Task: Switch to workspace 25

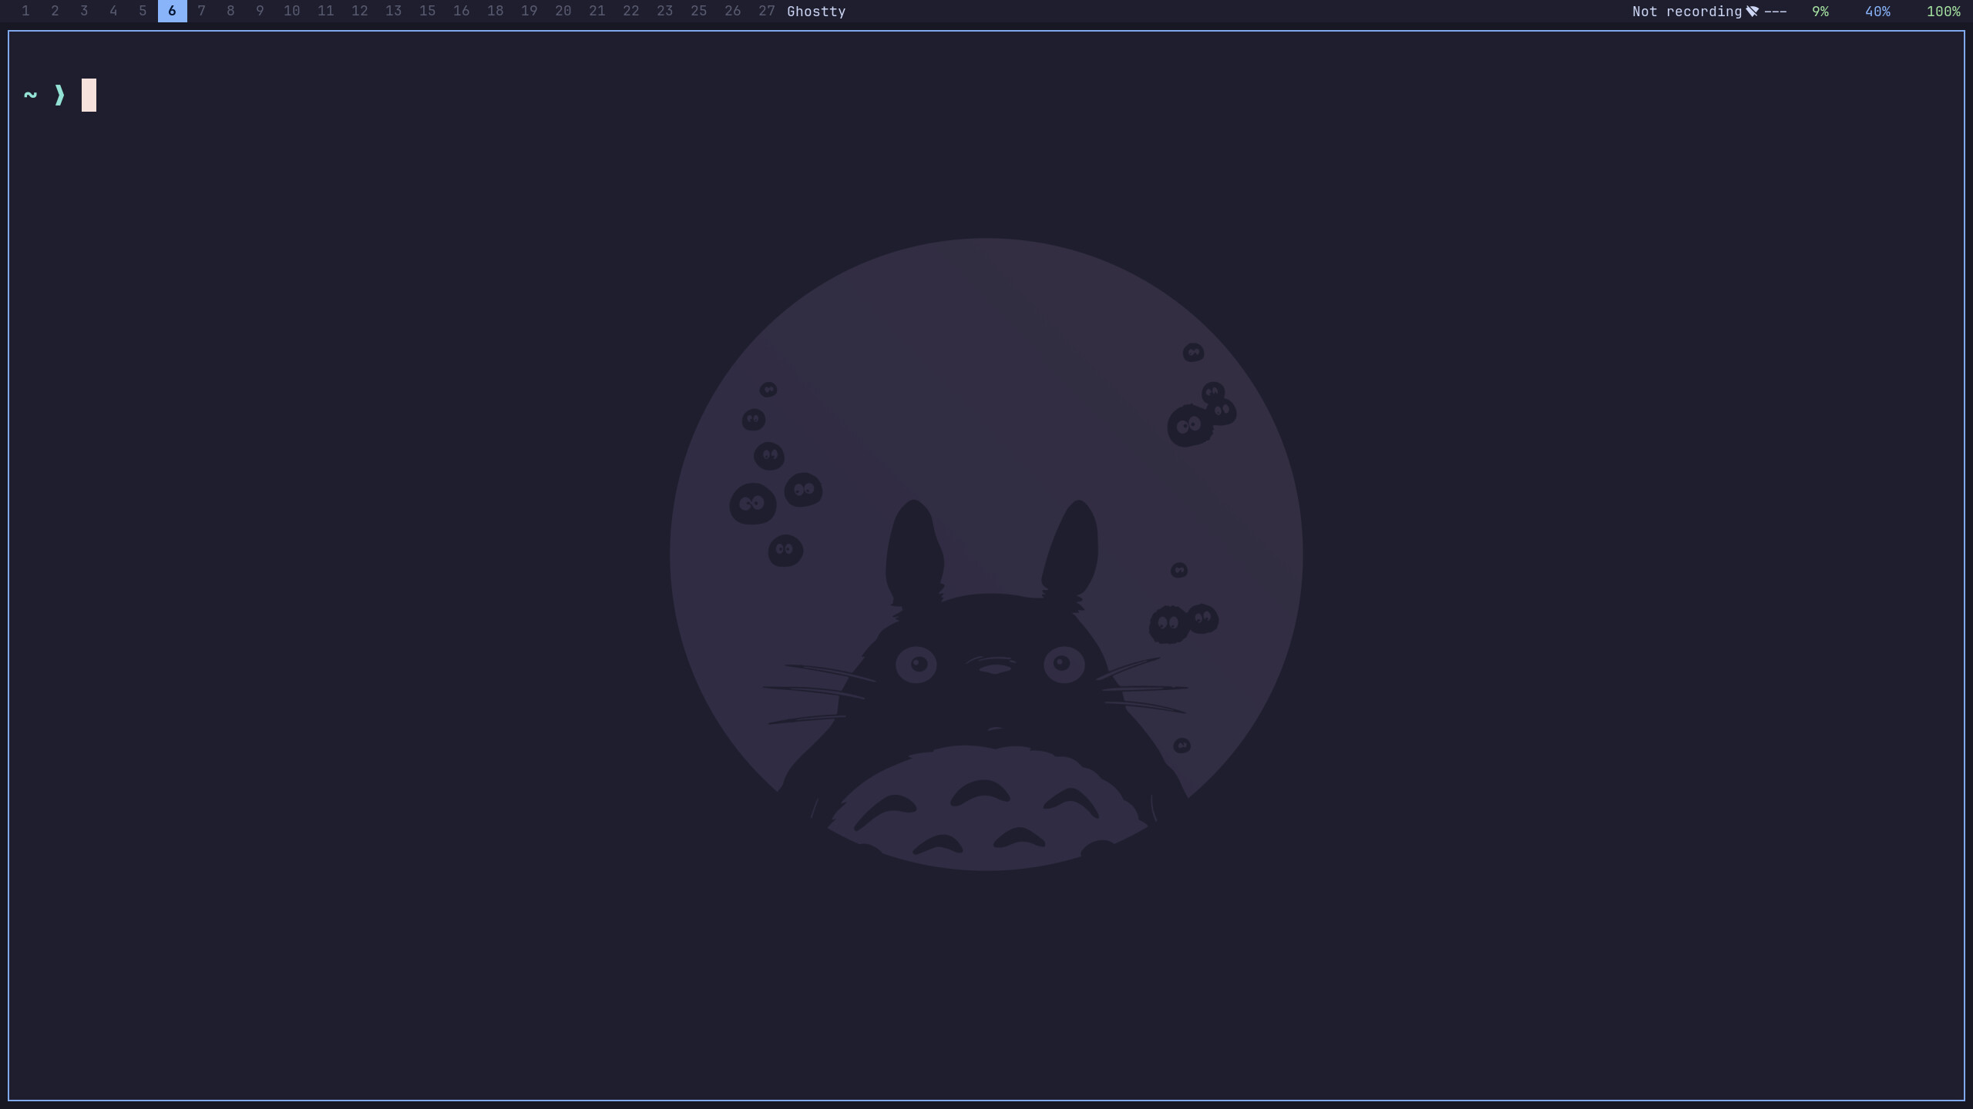Action: click(x=698, y=11)
